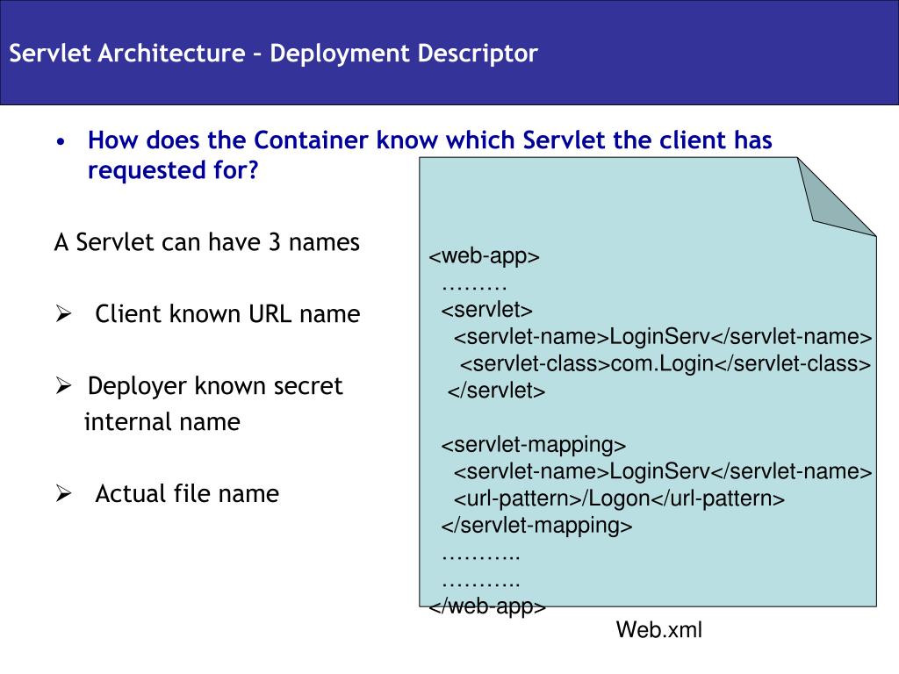This screenshot has width=899, height=674.
Task: Click the arrow bullet before Client known URL name
Action: (x=63, y=314)
